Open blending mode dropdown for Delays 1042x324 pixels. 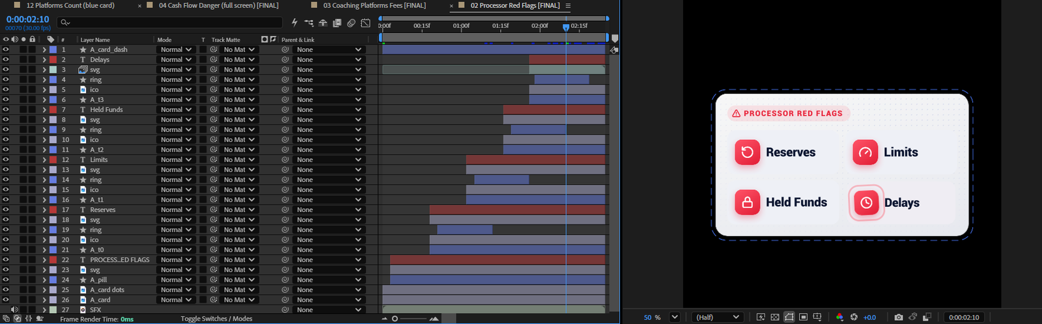coord(176,60)
